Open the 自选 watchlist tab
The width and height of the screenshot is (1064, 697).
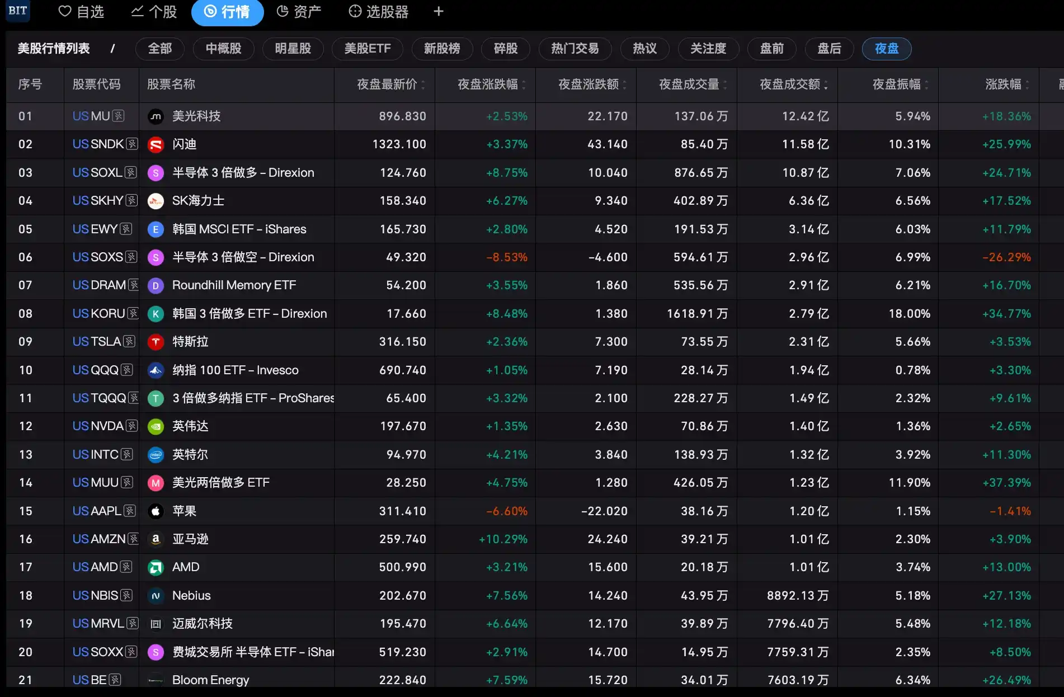(x=82, y=12)
